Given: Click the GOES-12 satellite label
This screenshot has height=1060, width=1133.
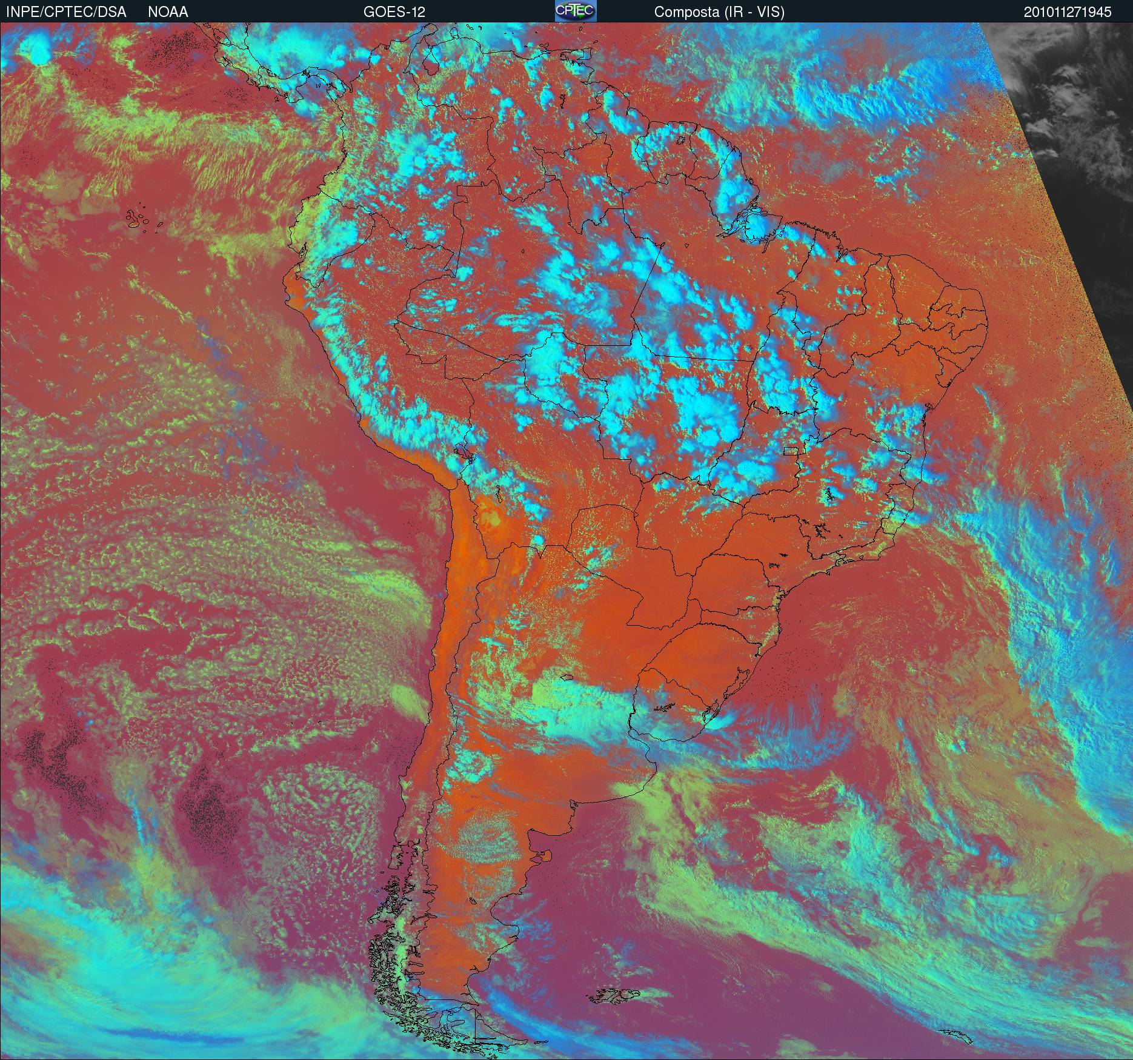Looking at the screenshot, I should coord(394,12).
